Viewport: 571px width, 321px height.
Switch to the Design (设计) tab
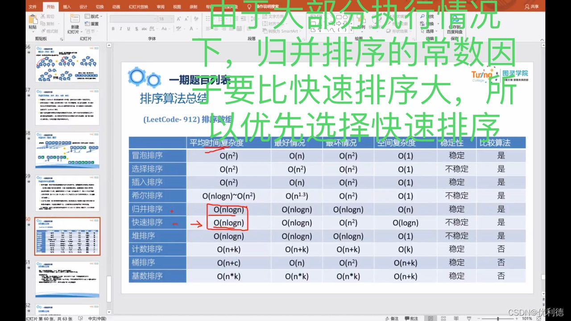[x=83, y=7]
